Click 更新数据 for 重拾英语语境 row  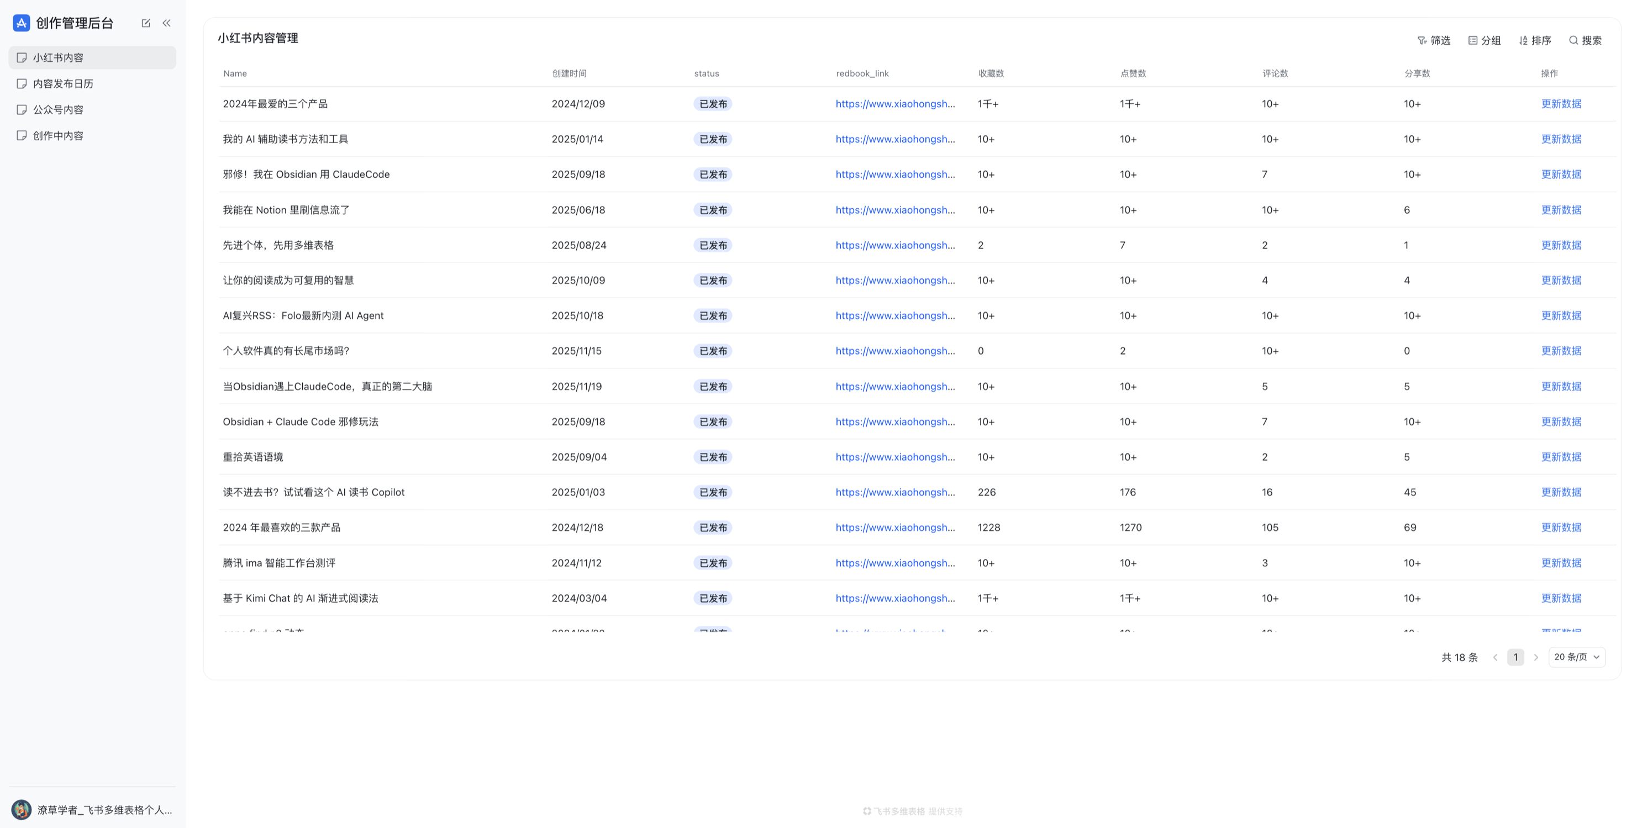click(x=1561, y=457)
